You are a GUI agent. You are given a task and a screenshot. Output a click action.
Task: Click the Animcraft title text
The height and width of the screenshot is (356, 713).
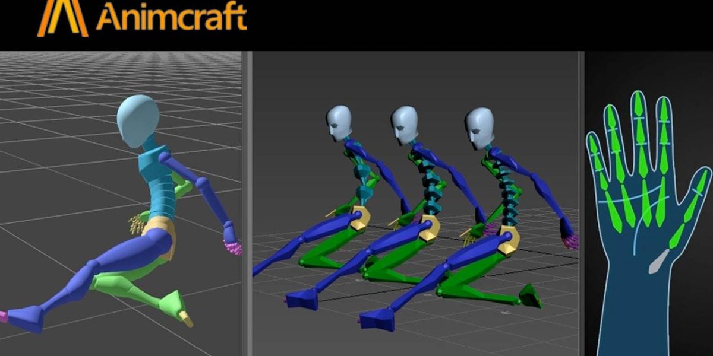171,18
